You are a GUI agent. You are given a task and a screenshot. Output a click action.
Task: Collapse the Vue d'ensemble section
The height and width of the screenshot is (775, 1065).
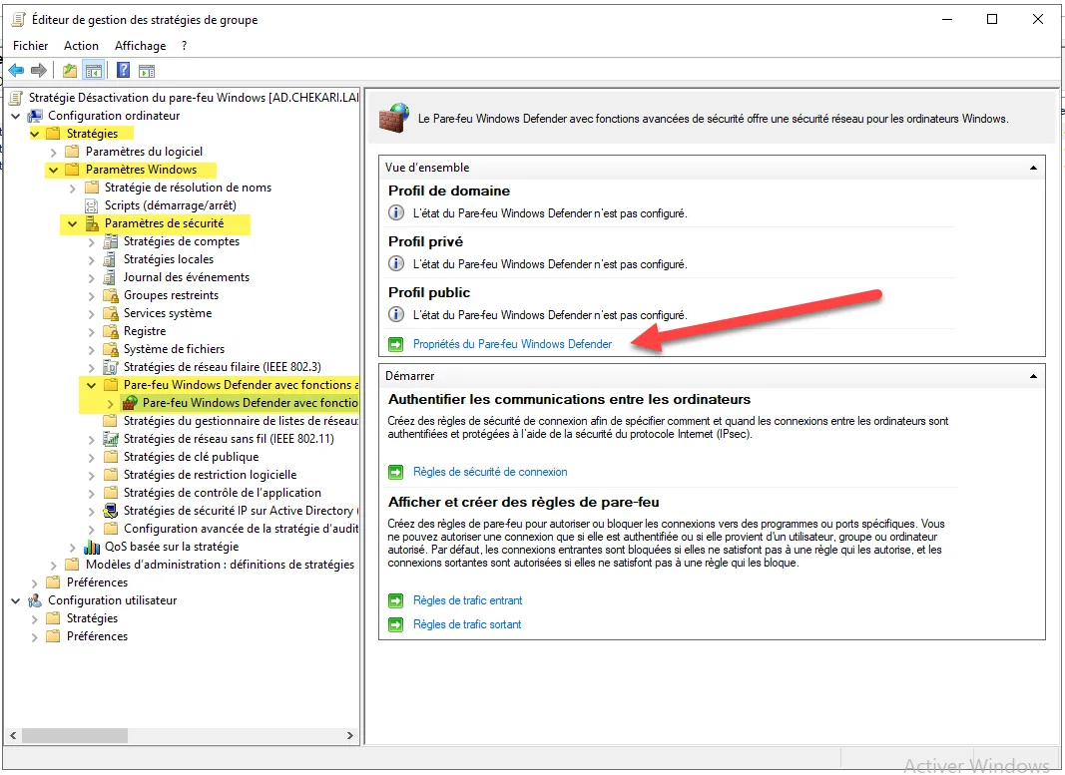coord(1033,168)
